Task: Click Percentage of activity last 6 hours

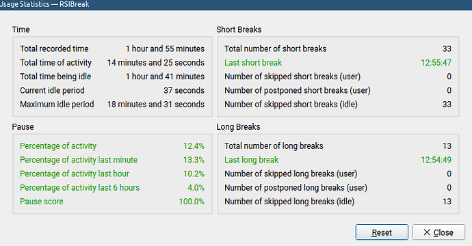Action: tap(80, 188)
